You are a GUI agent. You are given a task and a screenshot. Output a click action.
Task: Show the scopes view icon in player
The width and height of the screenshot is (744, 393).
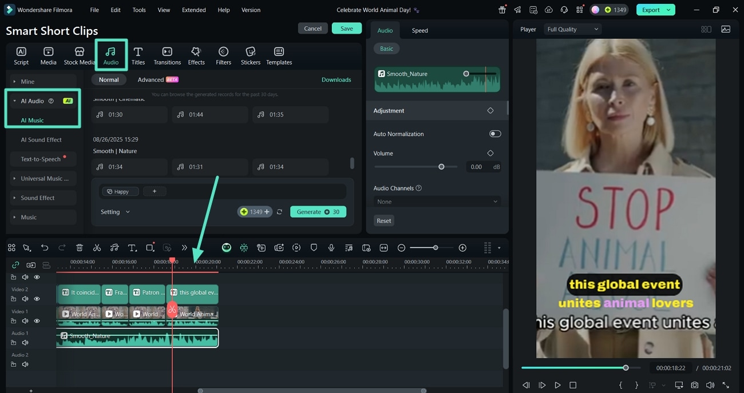click(726, 29)
